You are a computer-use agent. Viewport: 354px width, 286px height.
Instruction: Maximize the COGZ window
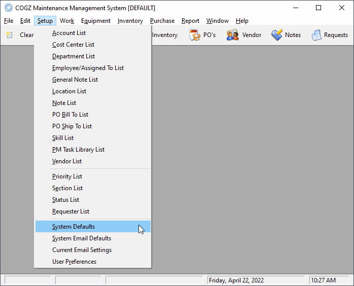point(318,8)
